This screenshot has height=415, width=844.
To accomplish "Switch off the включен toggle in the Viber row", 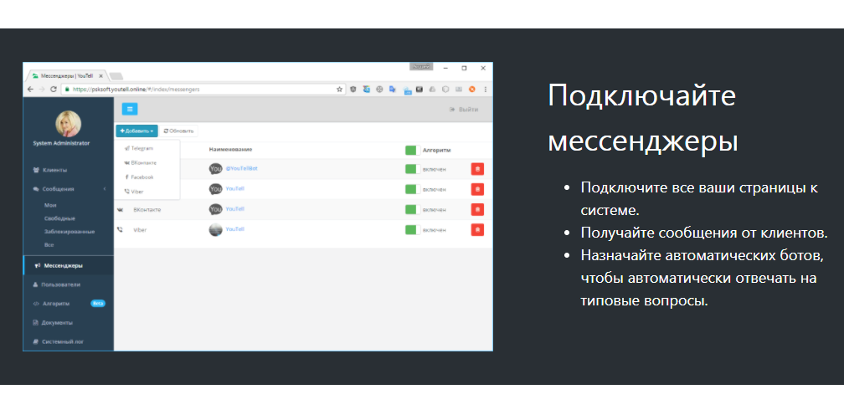I will click(413, 230).
